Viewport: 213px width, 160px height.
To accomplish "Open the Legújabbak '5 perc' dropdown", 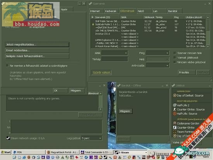I will click(91, 138).
